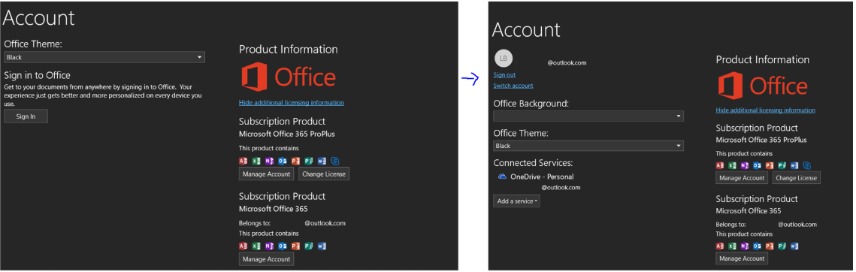Click Office logo in left screenshot's Product Information
This screenshot has width=856, height=272.
(289, 77)
